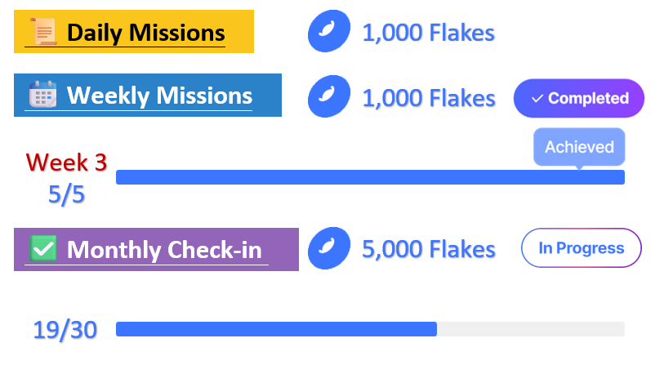Click the Weekly Missions 1,000 Flakes reward text
This screenshot has height=374, width=664.
coord(428,98)
